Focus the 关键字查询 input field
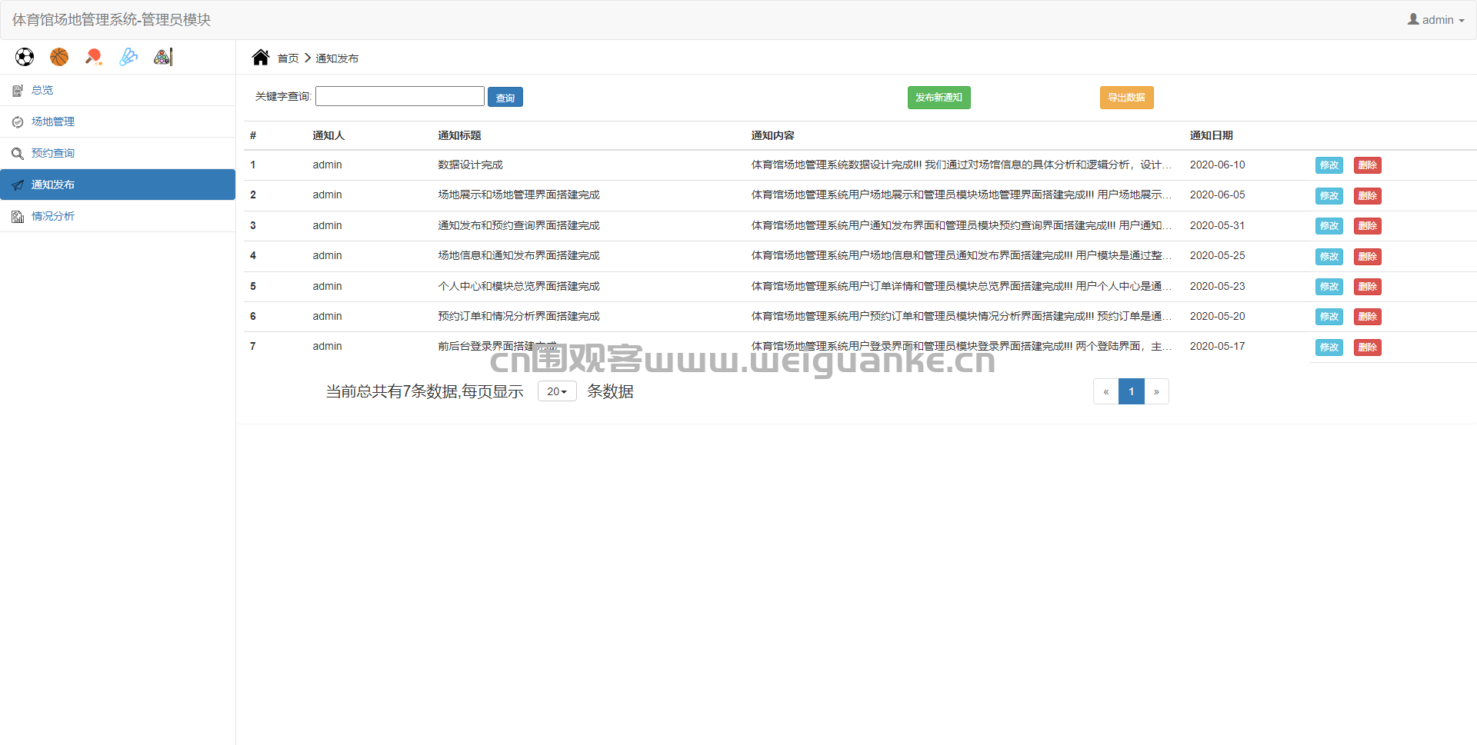The width and height of the screenshot is (1477, 745). 400,96
